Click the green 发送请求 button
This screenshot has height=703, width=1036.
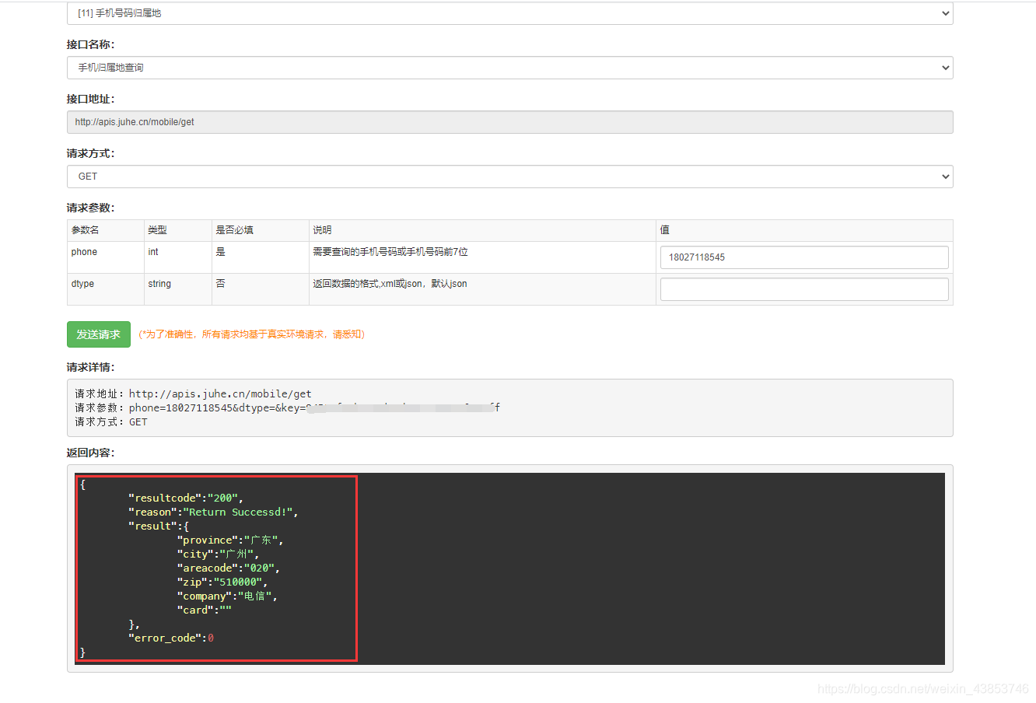(x=99, y=334)
